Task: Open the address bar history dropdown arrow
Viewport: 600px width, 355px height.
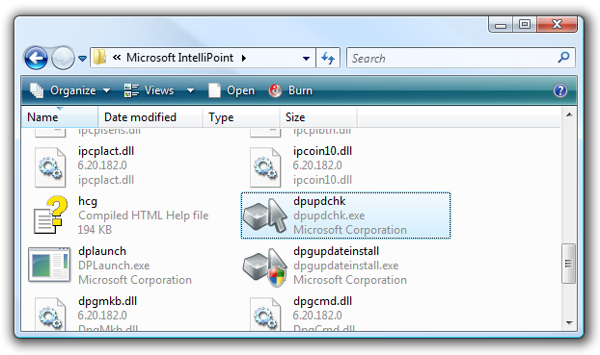Action: [306, 59]
